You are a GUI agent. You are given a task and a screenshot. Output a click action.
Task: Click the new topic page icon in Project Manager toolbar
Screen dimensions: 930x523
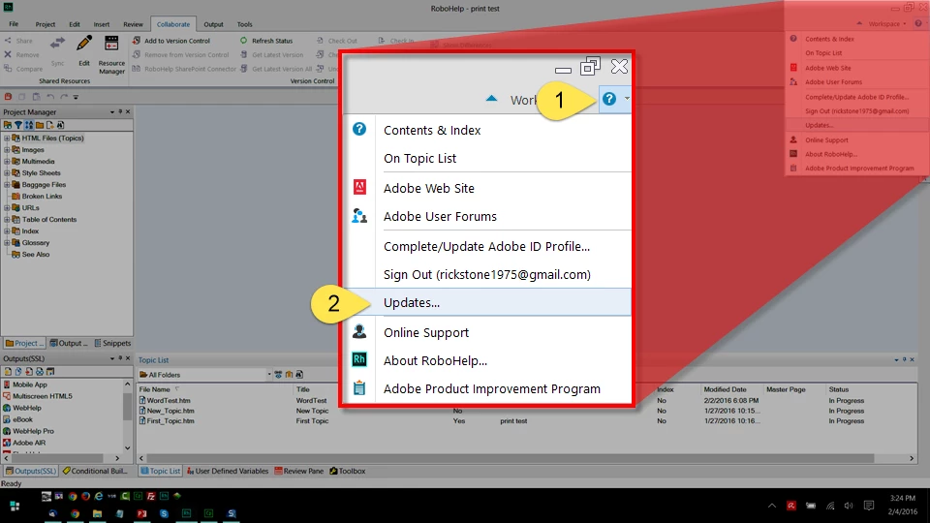(49, 125)
